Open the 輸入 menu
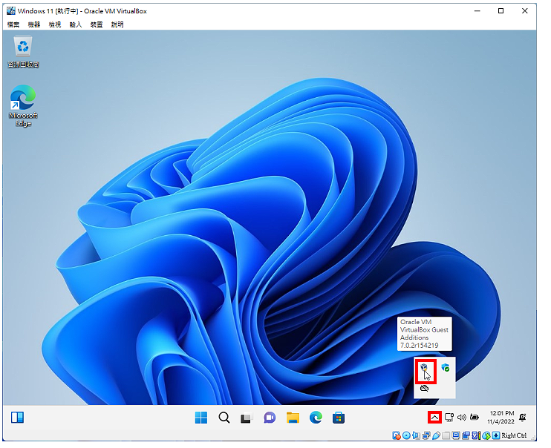The width and height of the screenshot is (551, 448). click(76, 24)
